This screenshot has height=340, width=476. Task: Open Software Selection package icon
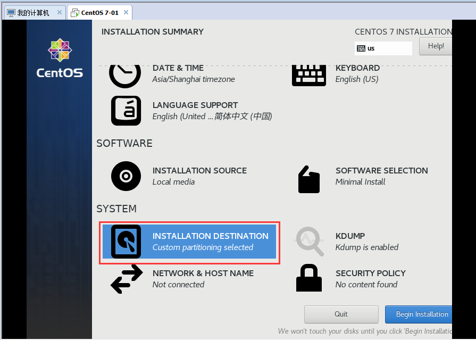click(308, 179)
